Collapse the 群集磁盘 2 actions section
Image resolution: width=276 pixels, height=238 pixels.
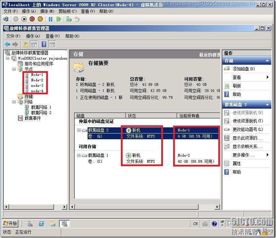tap(267, 105)
